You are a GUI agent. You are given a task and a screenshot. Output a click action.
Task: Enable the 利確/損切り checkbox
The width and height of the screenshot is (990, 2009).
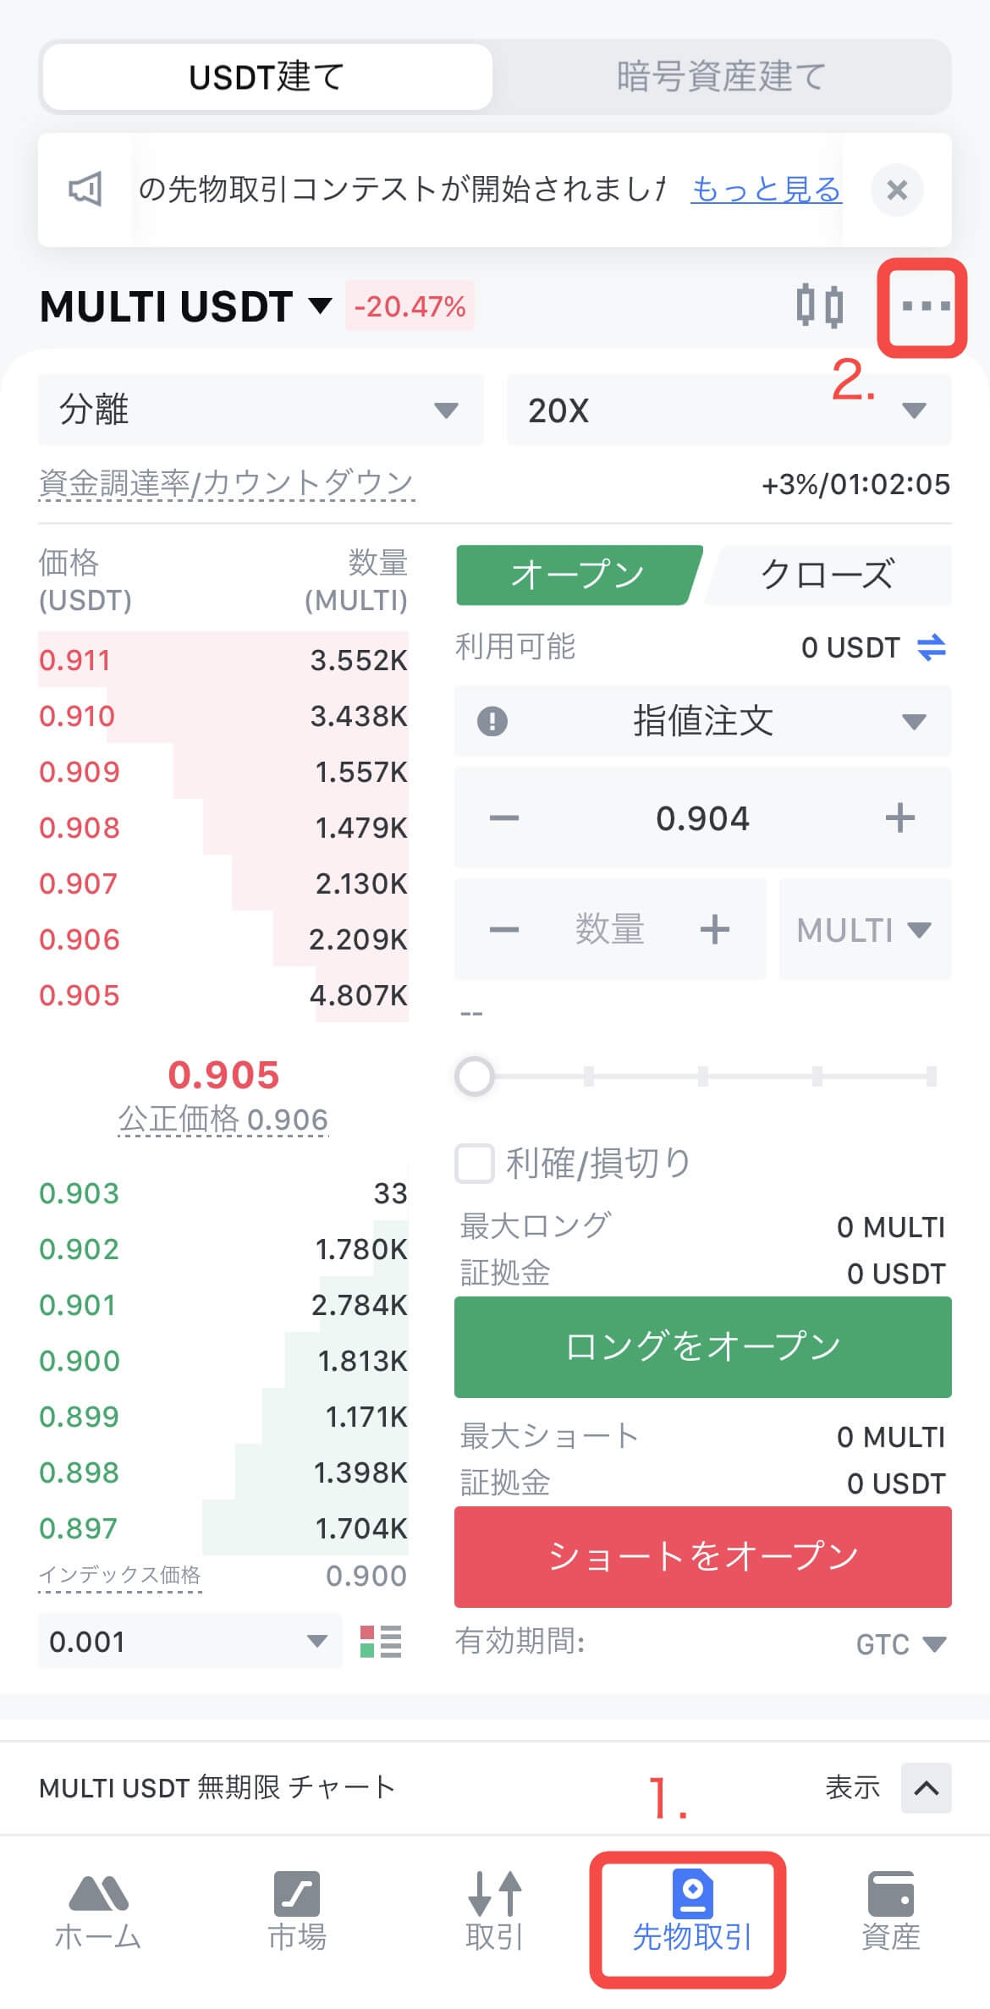475,1163
